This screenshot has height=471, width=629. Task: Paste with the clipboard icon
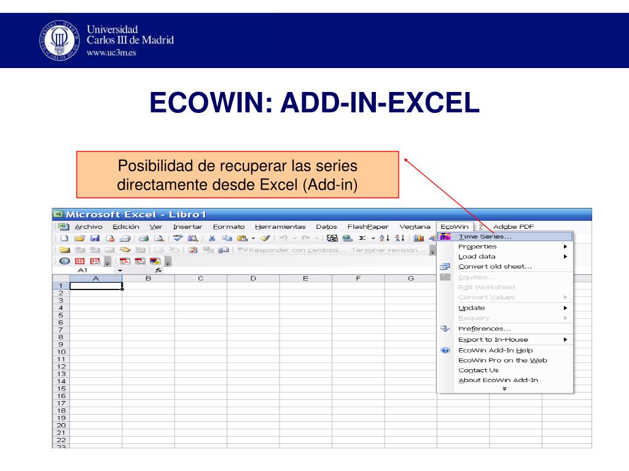tap(242, 239)
